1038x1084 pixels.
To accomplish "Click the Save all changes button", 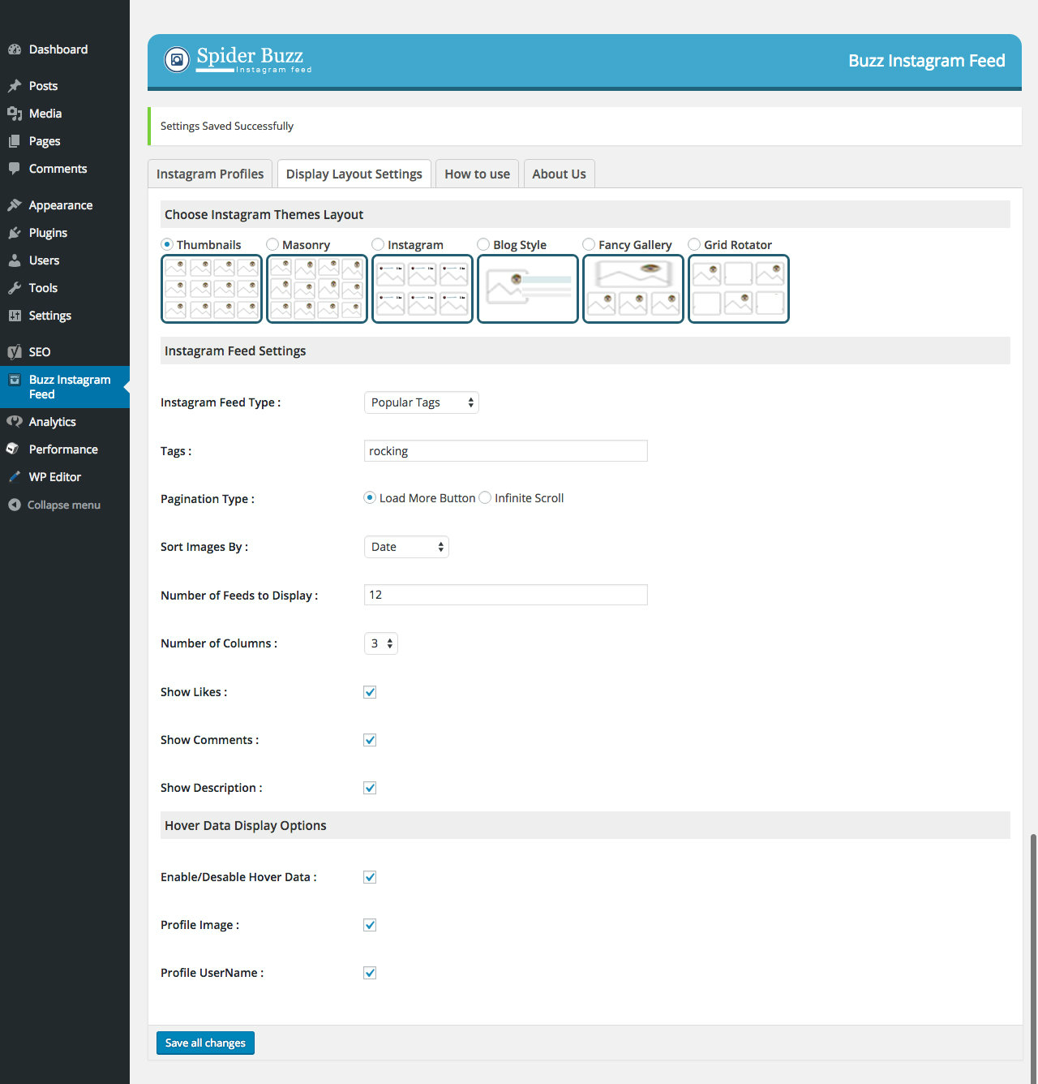I will 205,1043.
